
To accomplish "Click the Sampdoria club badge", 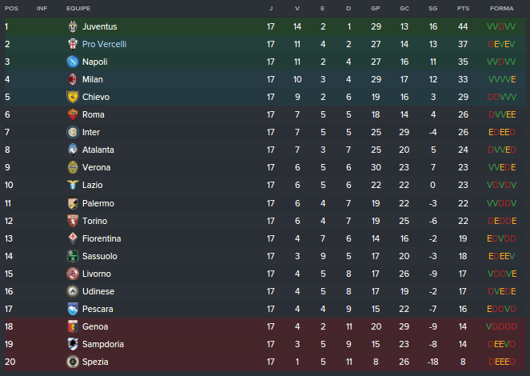I will point(73,344).
